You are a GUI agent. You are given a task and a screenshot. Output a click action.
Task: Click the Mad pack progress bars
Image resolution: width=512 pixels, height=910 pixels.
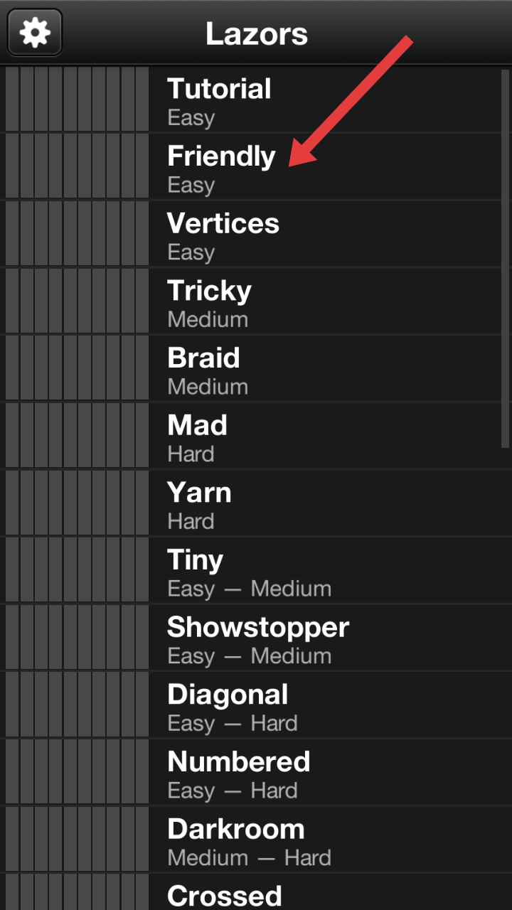coord(77,436)
